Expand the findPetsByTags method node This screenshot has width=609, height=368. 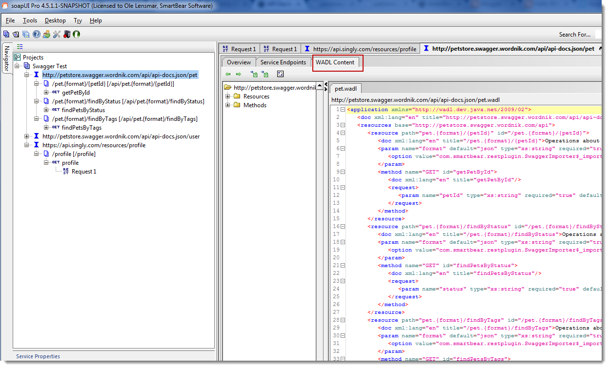coord(46,128)
